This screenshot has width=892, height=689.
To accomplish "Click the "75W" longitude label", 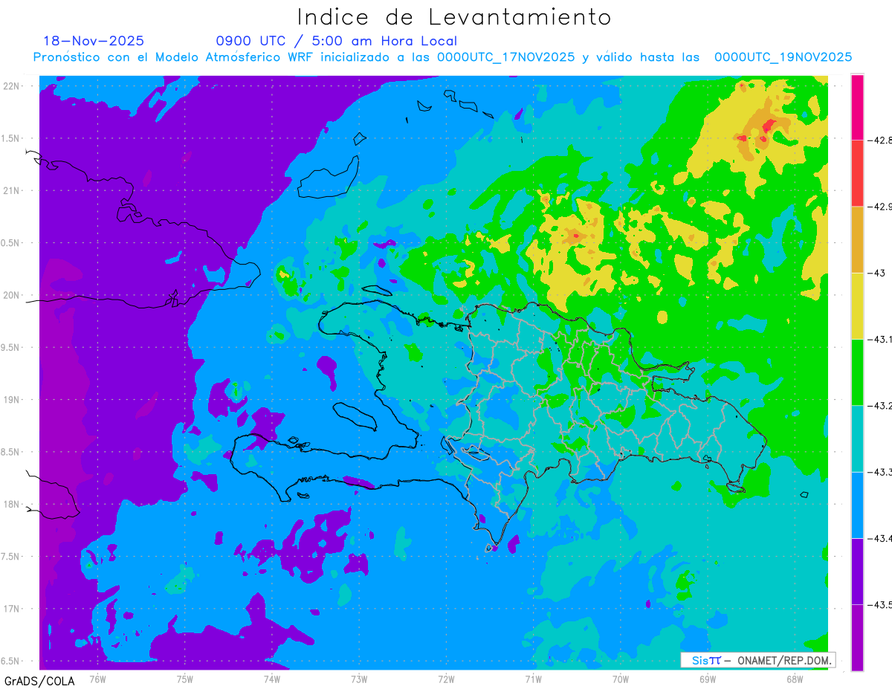I will pyautogui.click(x=185, y=679).
